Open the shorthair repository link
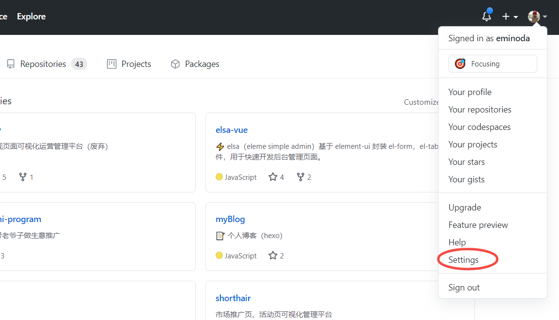The image size is (559, 320). 233,298
